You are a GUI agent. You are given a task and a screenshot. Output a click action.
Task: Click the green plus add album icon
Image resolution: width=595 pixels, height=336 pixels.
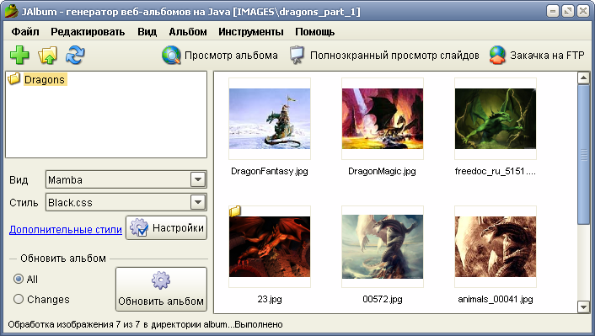(x=19, y=56)
